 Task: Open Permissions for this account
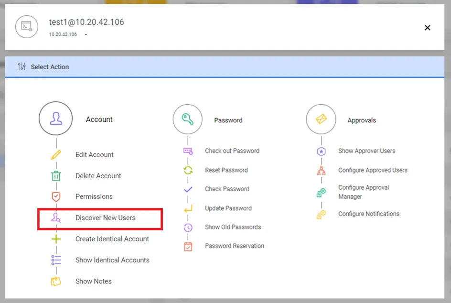[x=94, y=196]
